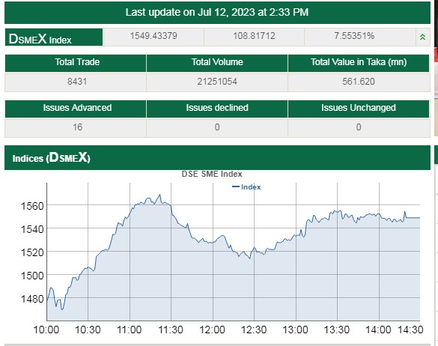
Task: Select the percentage change 7.55351%
Action: (354, 36)
